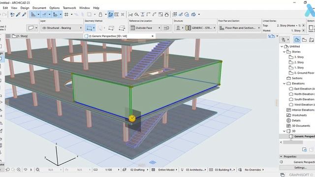Open the GENERIC - STR structure dropdown
315x177 pixels.
(x=200, y=28)
